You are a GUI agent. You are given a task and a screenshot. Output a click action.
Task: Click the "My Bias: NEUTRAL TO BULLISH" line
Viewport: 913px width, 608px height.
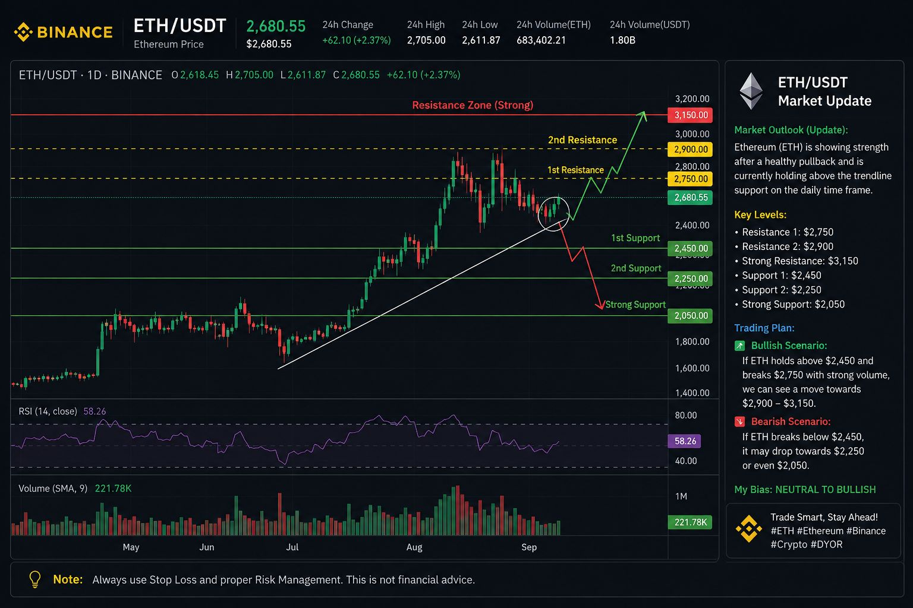click(x=805, y=490)
